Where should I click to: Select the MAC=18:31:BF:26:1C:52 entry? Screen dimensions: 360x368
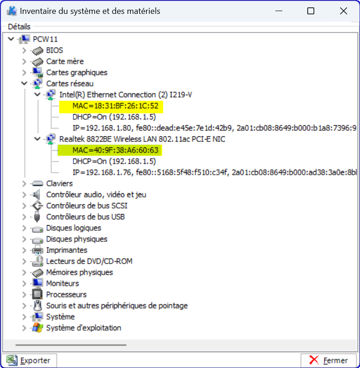click(x=111, y=106)
